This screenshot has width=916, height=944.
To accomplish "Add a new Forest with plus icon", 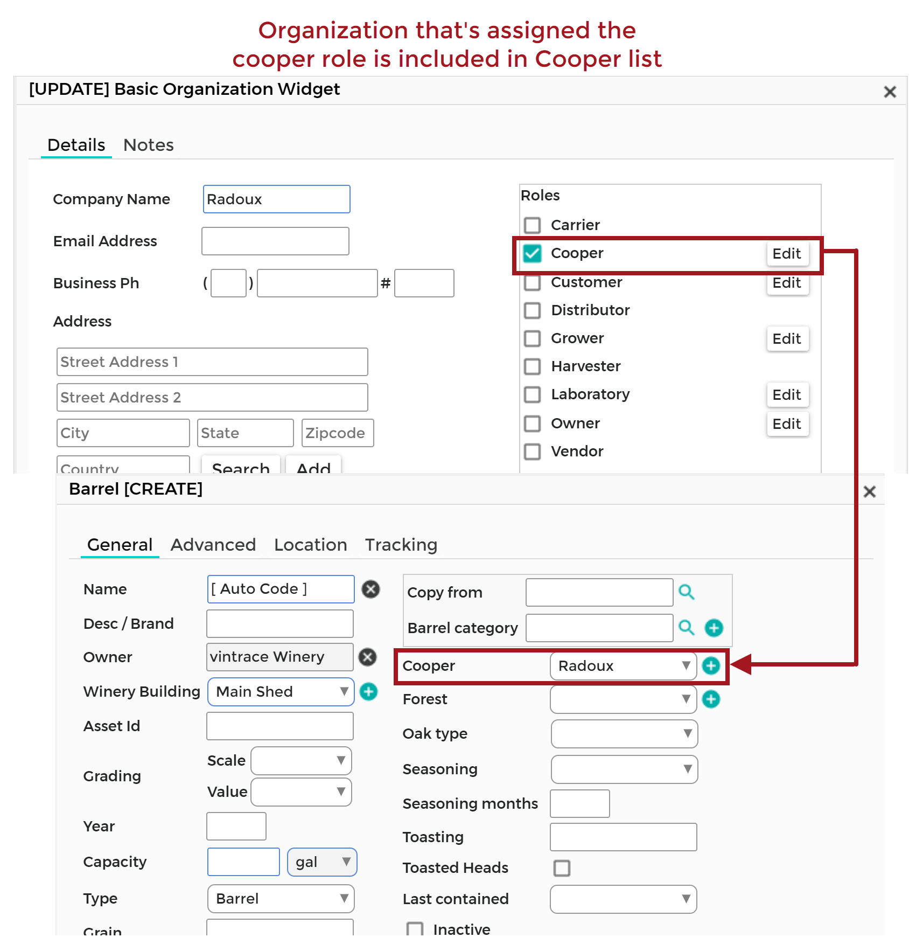I will click(x=711, y=699).
